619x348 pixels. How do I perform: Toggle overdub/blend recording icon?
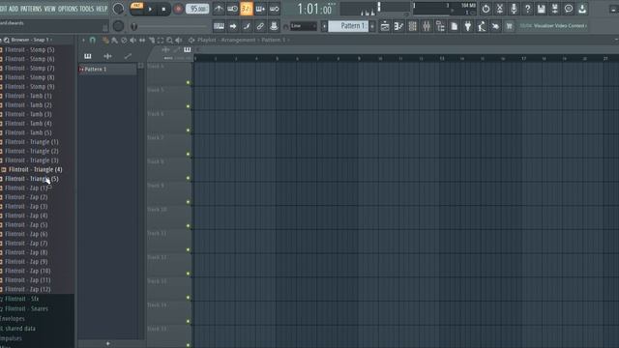click(x=260, y=9)
